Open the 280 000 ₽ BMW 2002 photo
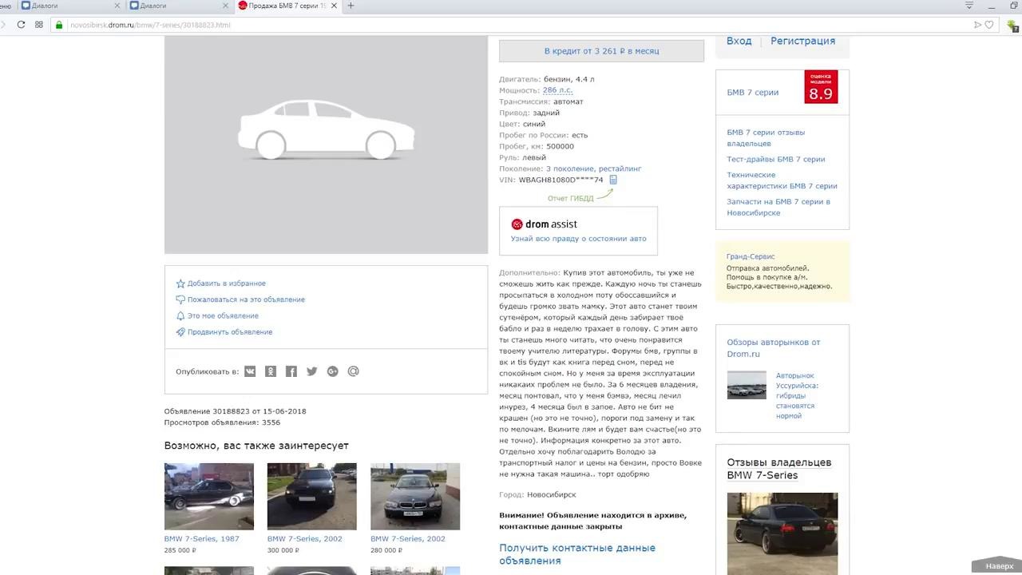Screen dimensions: 1022x575 pos(415,496)
